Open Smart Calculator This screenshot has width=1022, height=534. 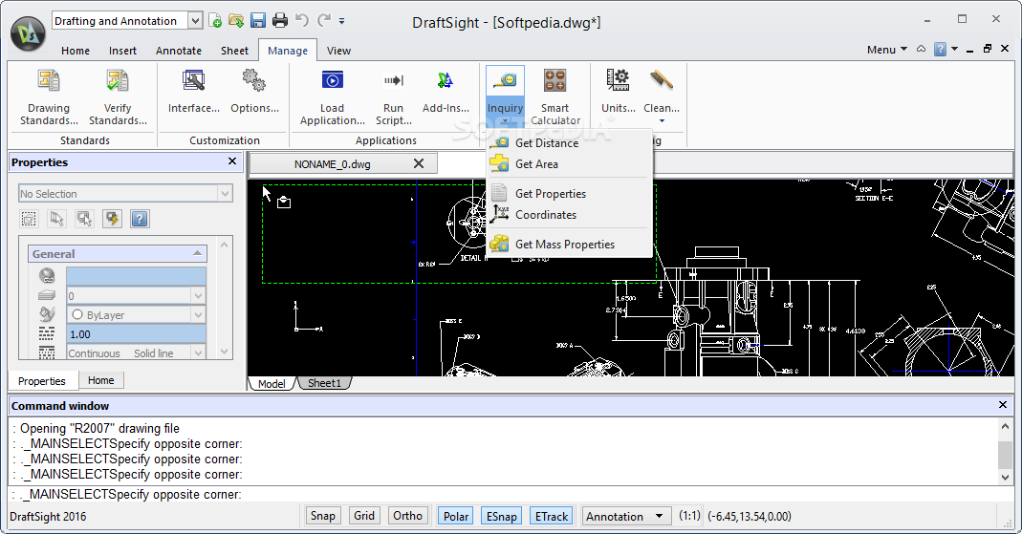coord(555,96)
